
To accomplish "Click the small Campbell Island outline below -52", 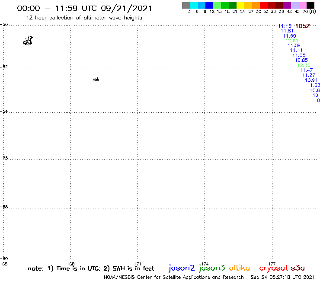I will [x=96, y=79].
